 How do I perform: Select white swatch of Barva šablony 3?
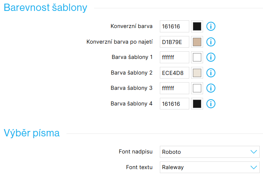pyautogui.click(x=197, y=88)
